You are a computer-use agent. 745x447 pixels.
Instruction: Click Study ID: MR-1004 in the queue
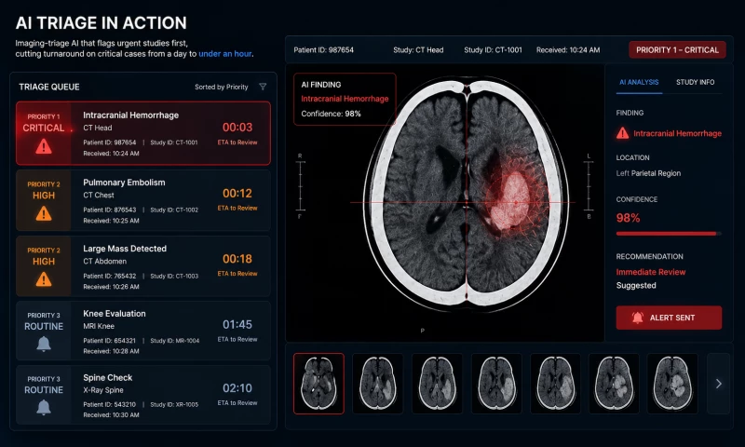pos(175,341)
